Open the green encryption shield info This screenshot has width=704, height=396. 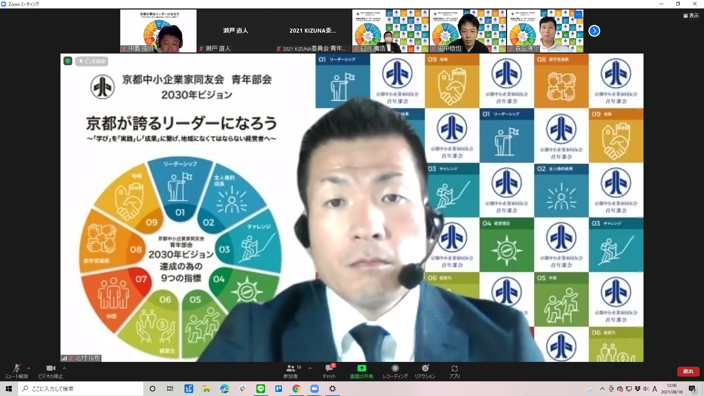coord(68,61)
